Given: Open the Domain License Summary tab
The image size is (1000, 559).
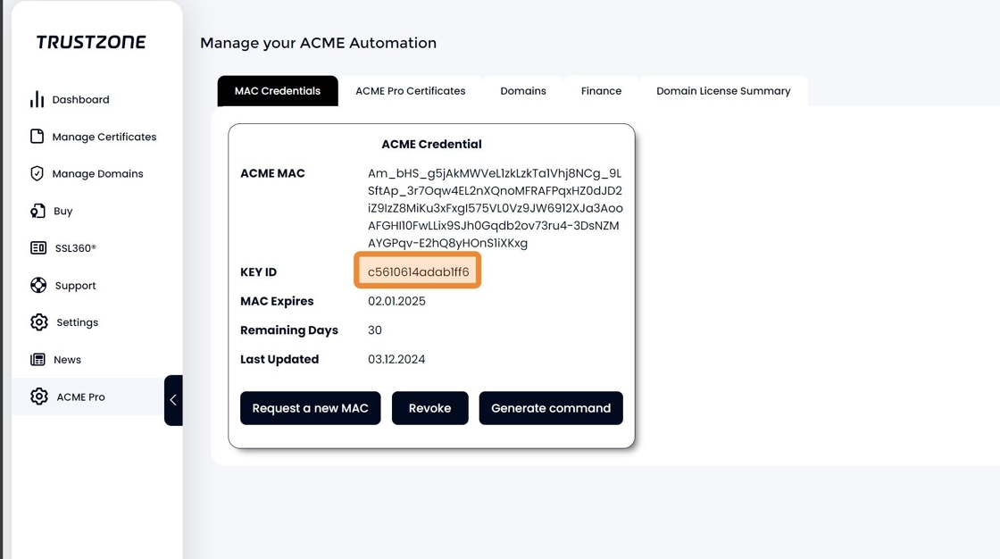Looking at the screenshot, I should pyautogui.click(x=723, y=90).
